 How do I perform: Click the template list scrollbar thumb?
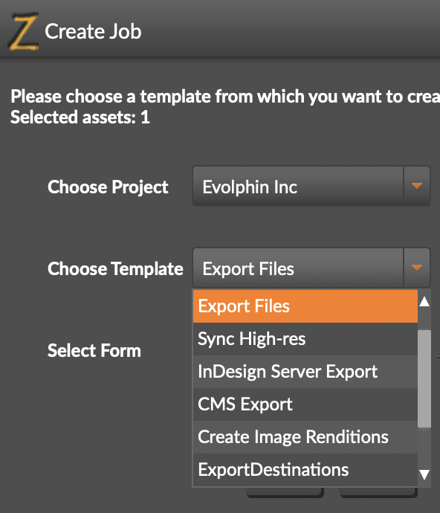click(x=424, y=378)
